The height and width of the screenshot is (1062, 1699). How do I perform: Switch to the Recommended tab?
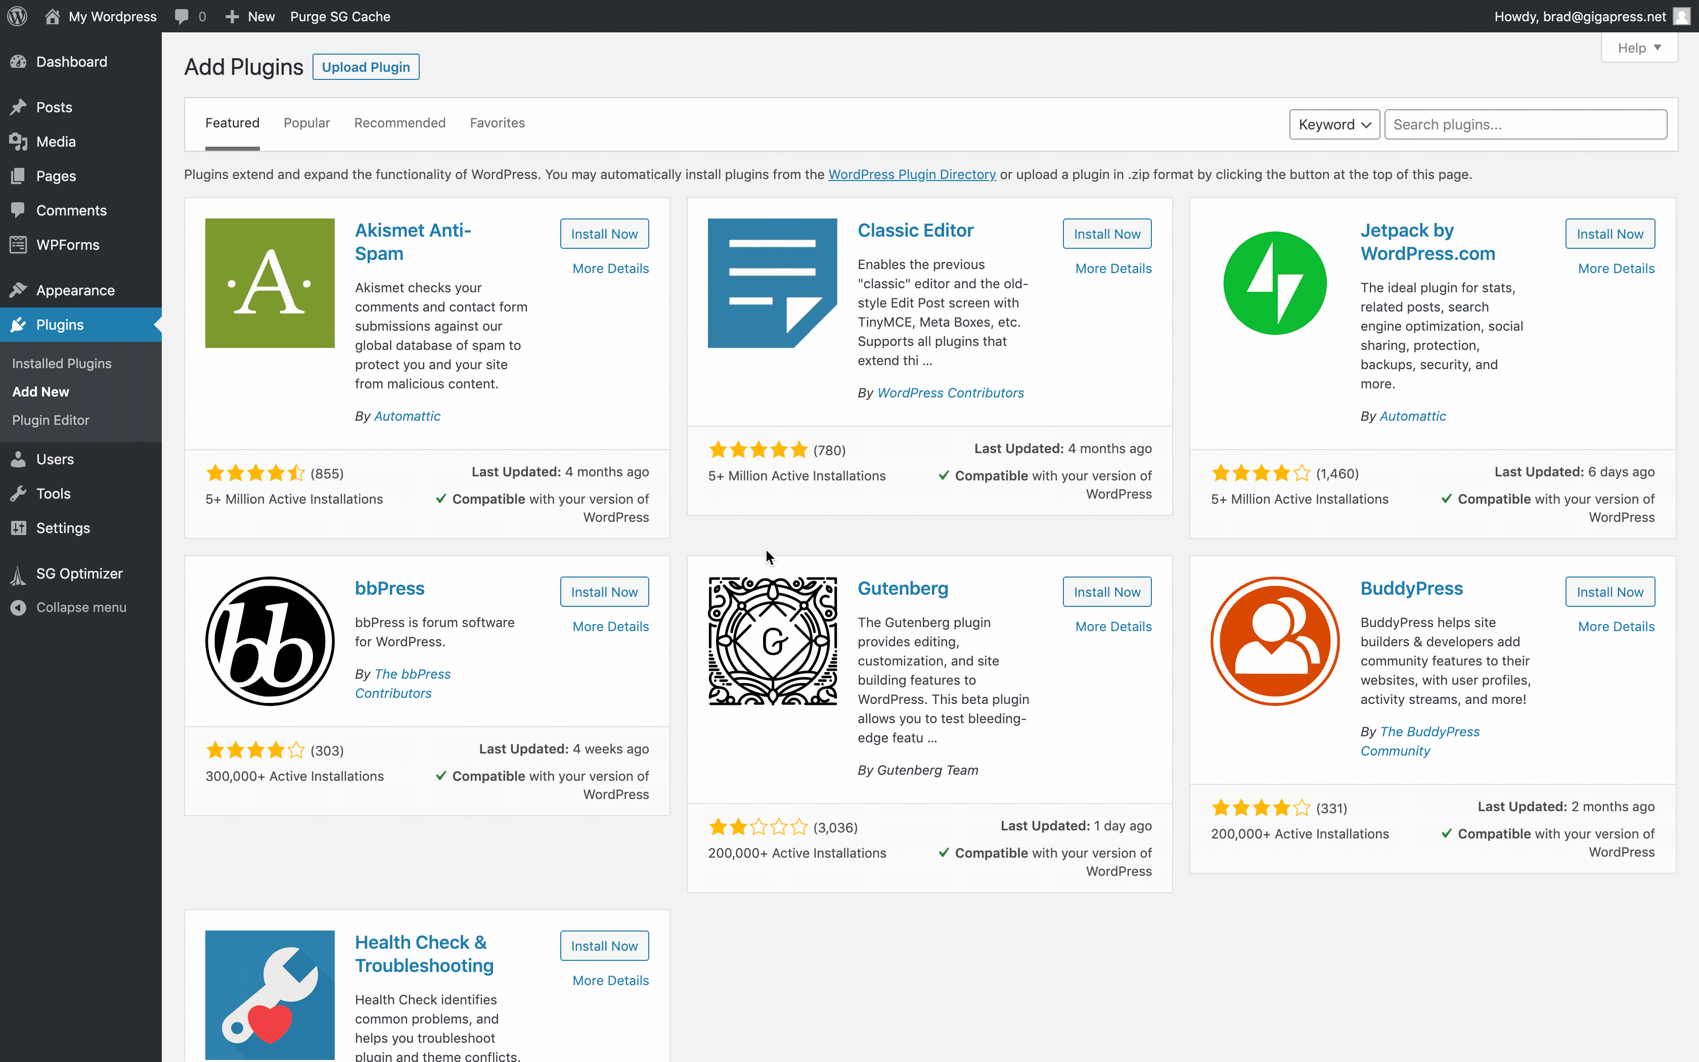399,123
